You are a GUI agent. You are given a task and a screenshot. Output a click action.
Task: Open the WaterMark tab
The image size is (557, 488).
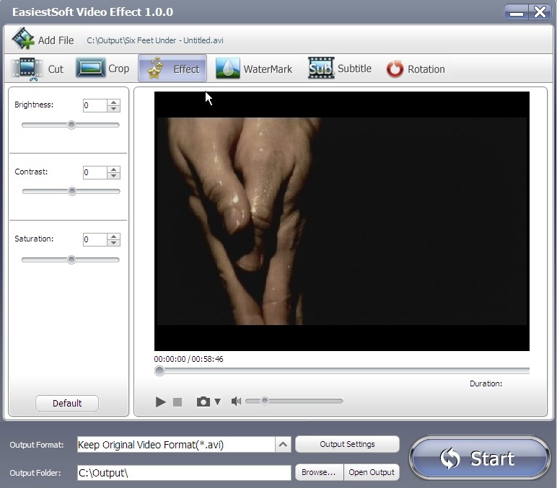pos(254,68)
